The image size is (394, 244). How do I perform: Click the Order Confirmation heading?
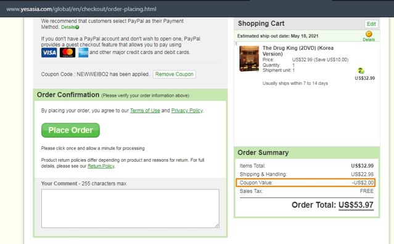click(x=68, y=95)
